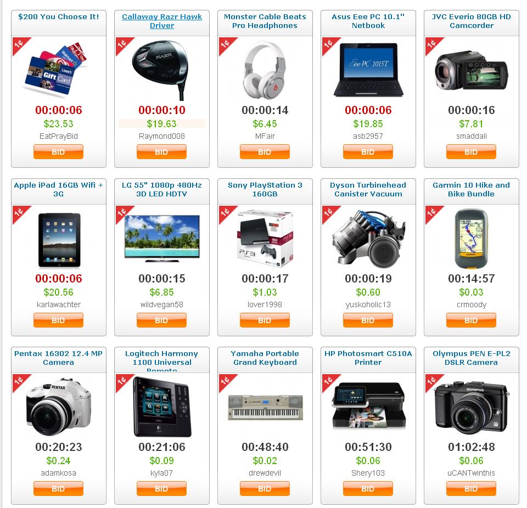View the Yamaha keyboard product picture

tap(265, 407)
